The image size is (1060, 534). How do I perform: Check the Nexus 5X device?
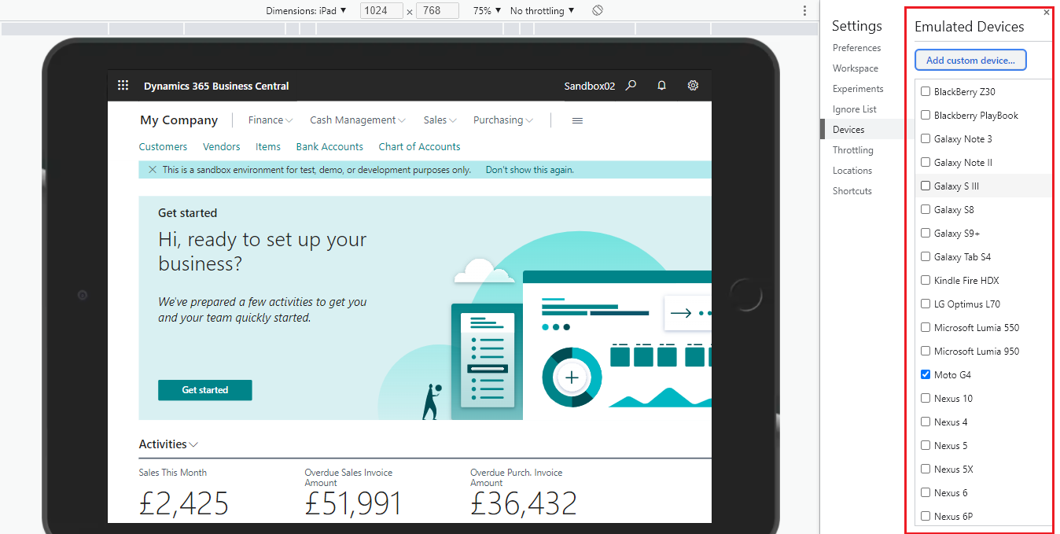[x=926, y=469]
